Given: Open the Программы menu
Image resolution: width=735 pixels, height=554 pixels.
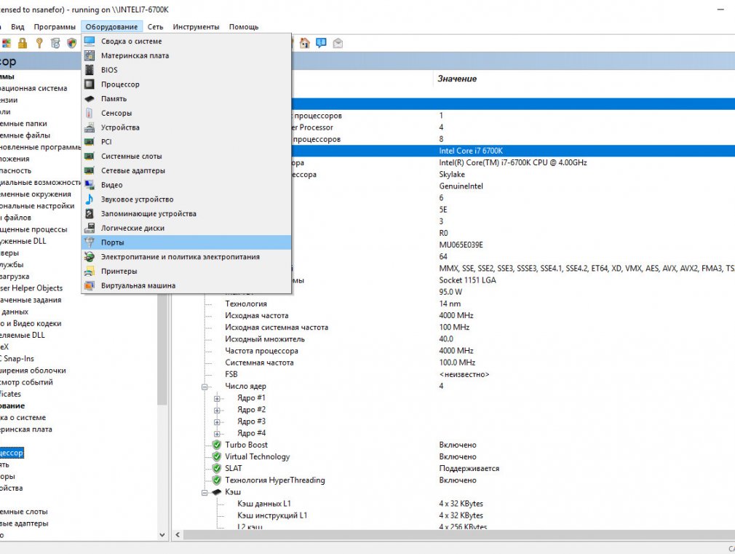Looking at the screenshot, I should tap(55, 27).
